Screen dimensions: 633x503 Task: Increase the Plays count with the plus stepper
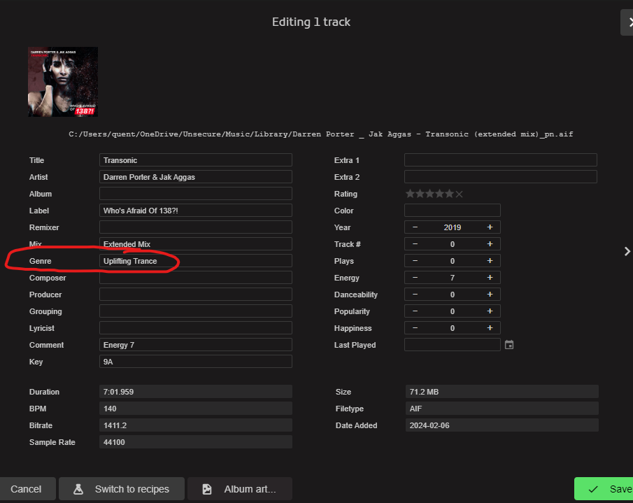pos(490,260)
